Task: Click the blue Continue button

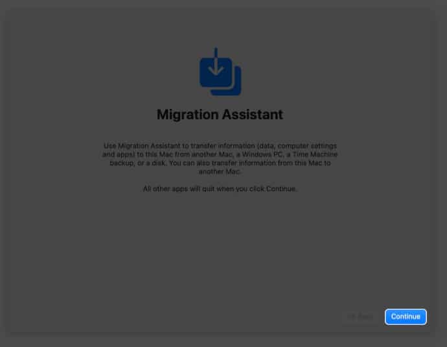Action: [x=406, y=317]
